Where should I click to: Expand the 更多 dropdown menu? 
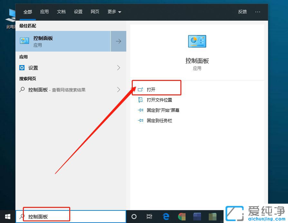(114, 12)
